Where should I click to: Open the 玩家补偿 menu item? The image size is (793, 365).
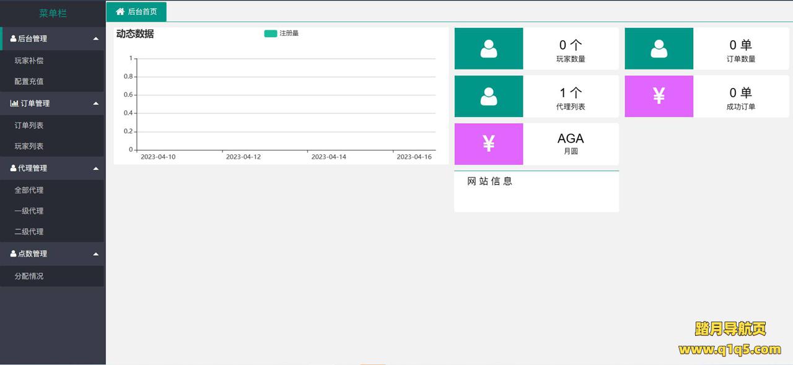coord(29,61)
